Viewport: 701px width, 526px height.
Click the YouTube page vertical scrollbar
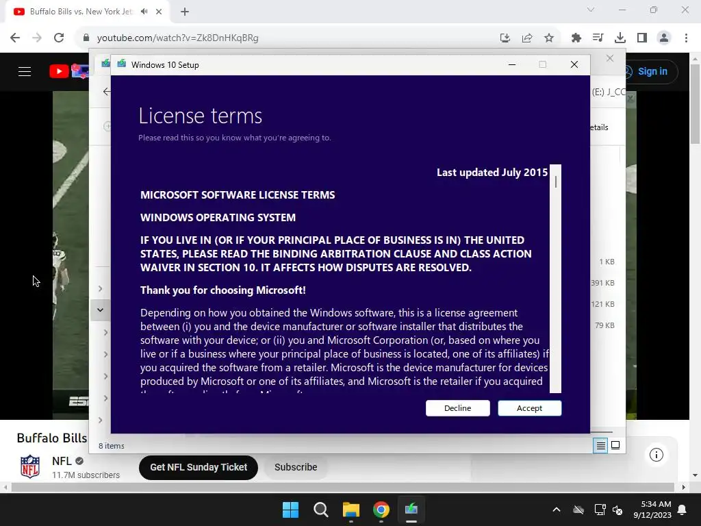695,104
